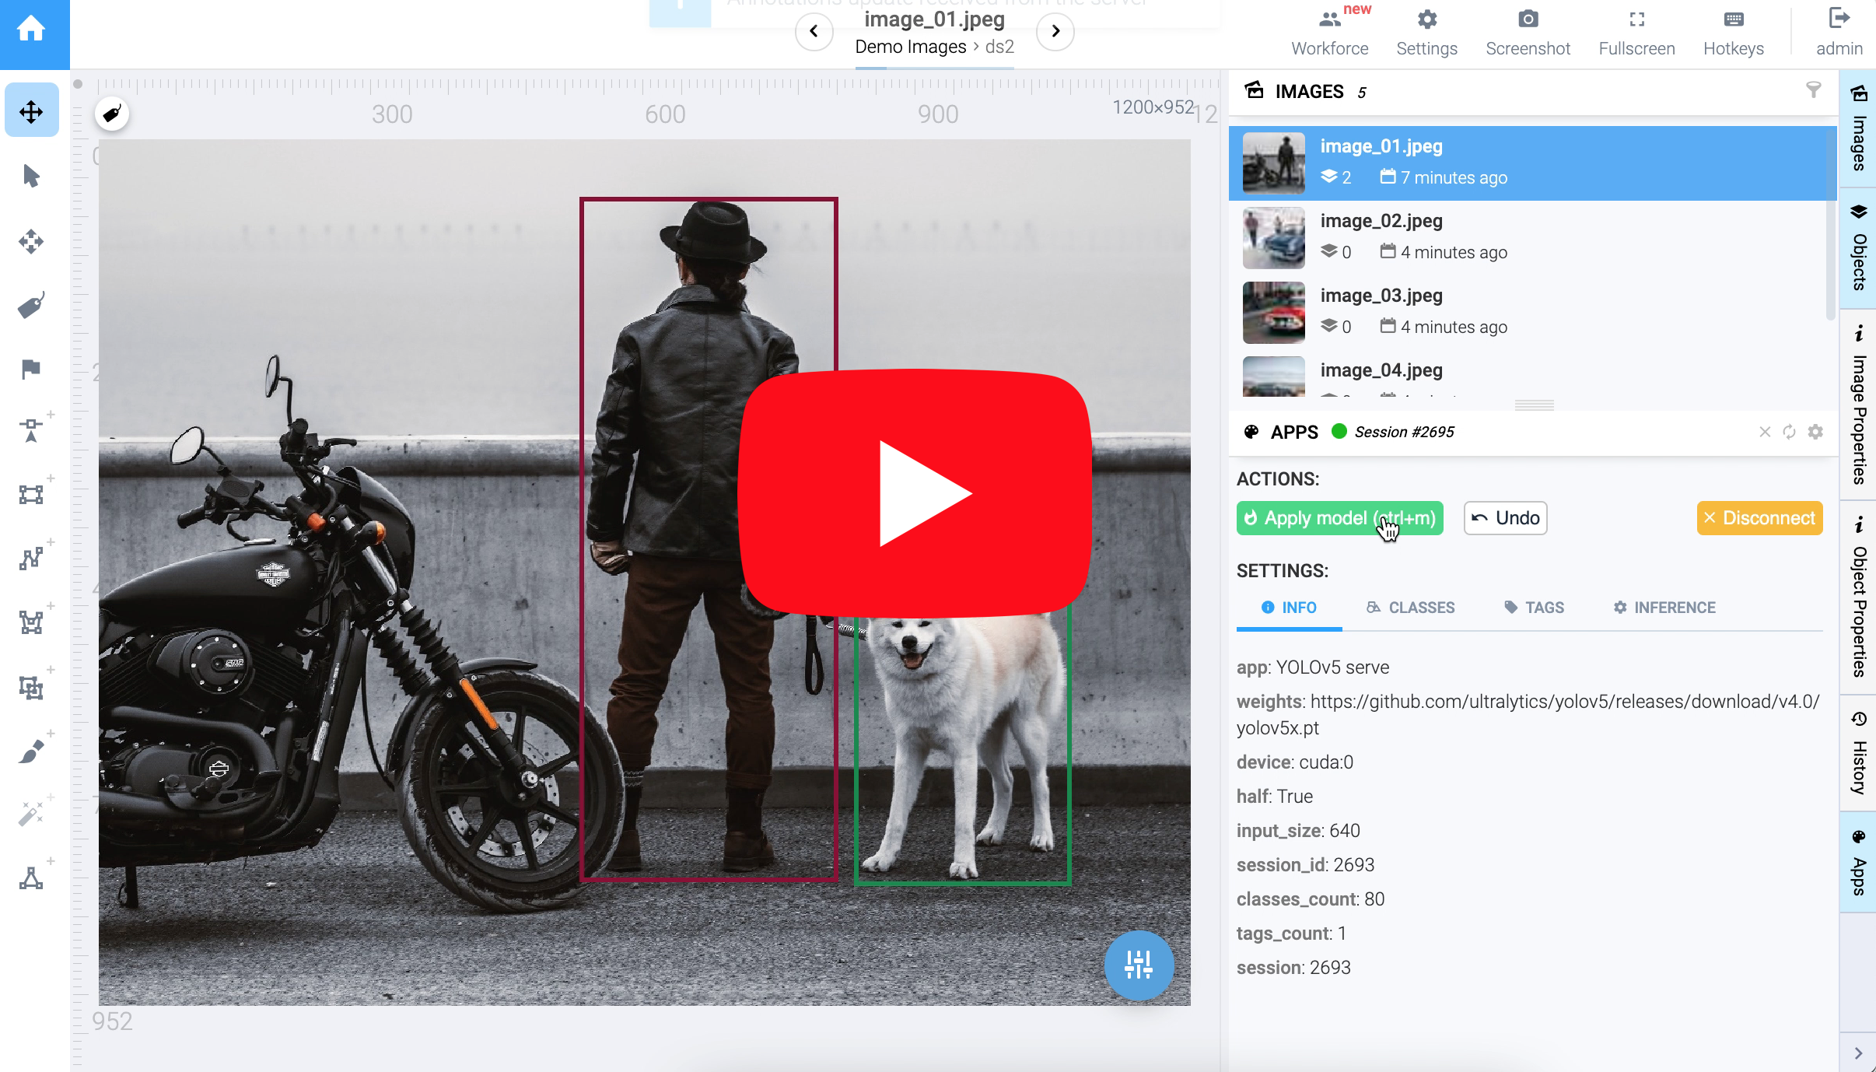The height and width of the screenshot is (1072, 1876).
Task: Select the tag assignment tool
Action: click(31, 306)
